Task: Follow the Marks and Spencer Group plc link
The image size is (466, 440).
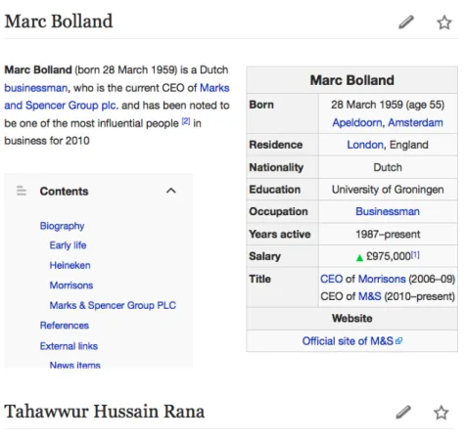Action: point(116,97)
